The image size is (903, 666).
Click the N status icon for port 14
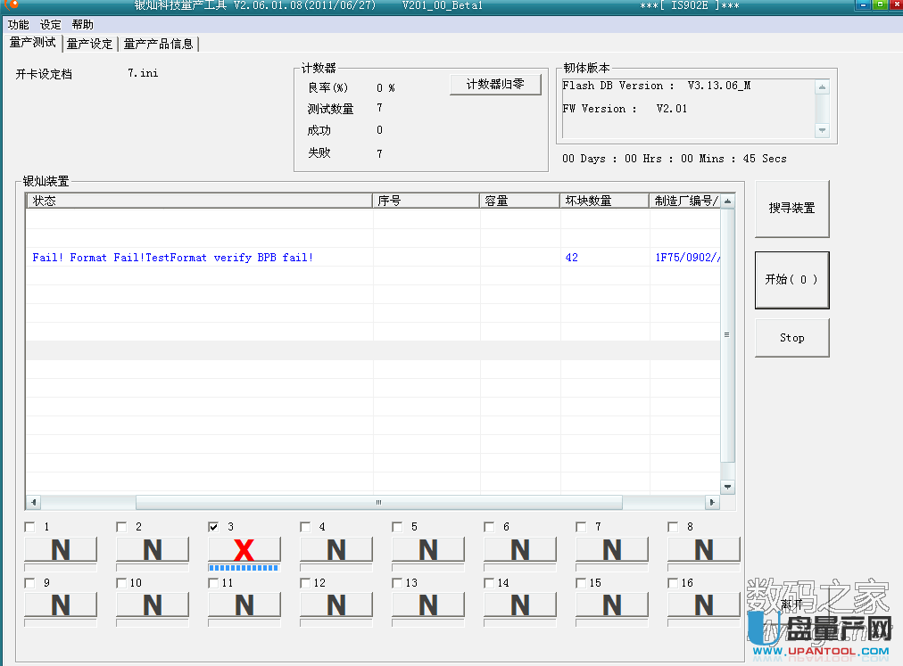point(519,605)
